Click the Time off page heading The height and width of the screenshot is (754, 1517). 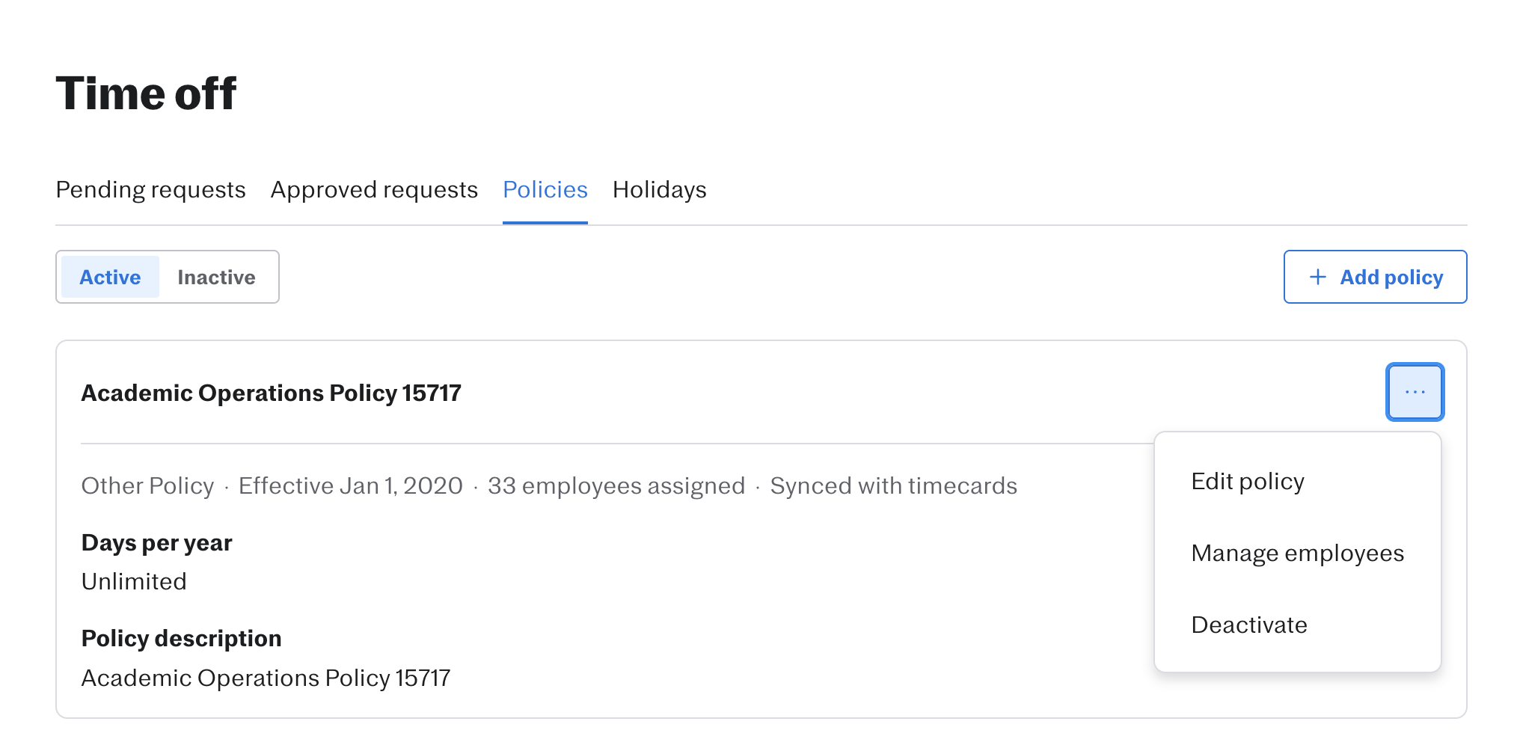coord(146,94)
